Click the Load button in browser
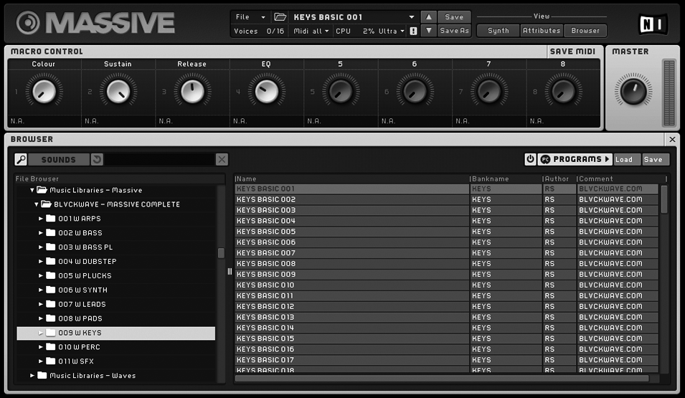Screen dimensions: 685x398 [623, 159]
